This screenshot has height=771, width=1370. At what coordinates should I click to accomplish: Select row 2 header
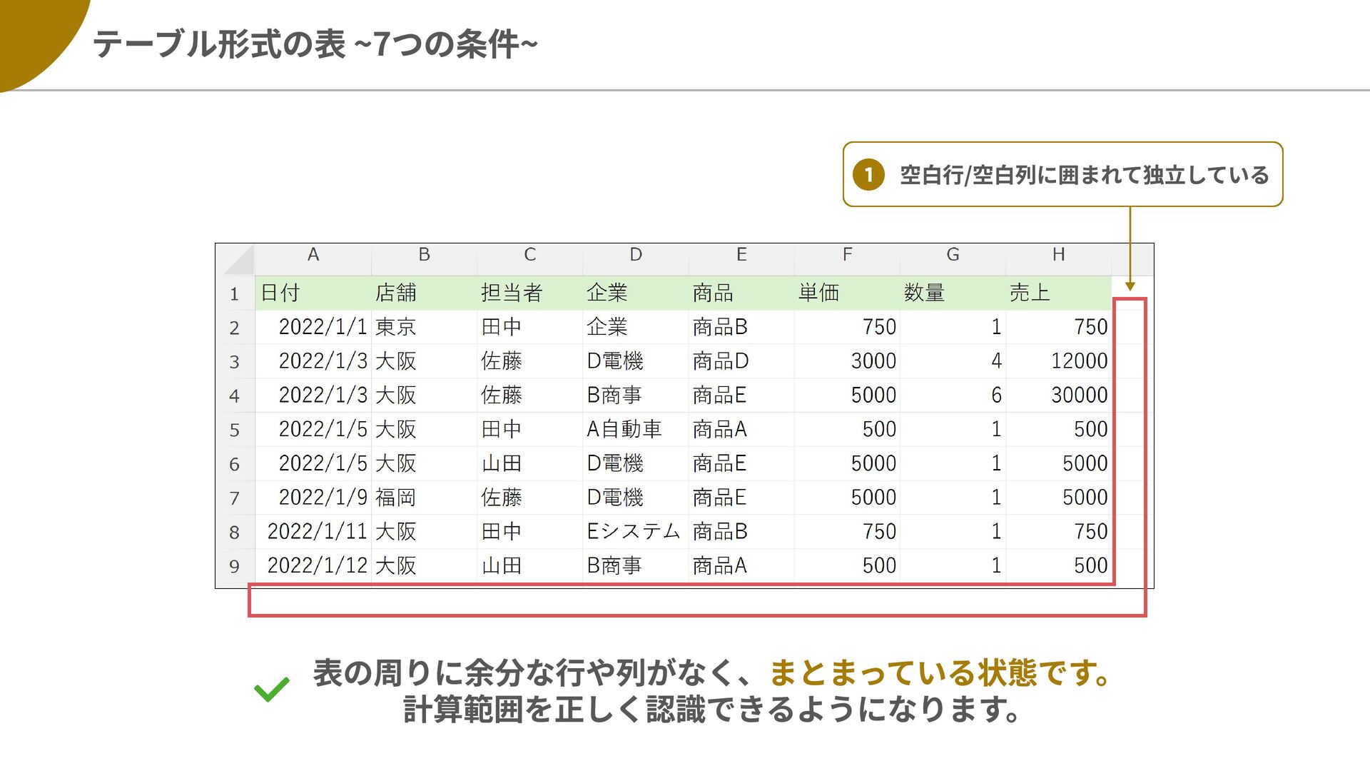[235, 328]
